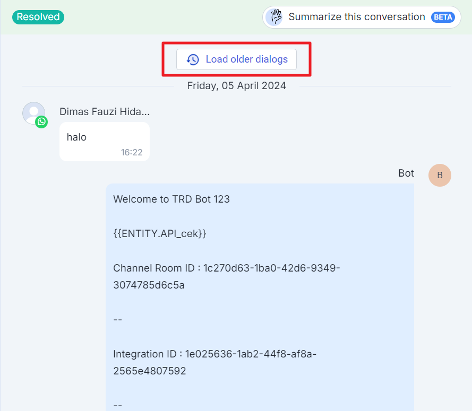Click the waving hand icon beside Summarize

pos(274,17)
